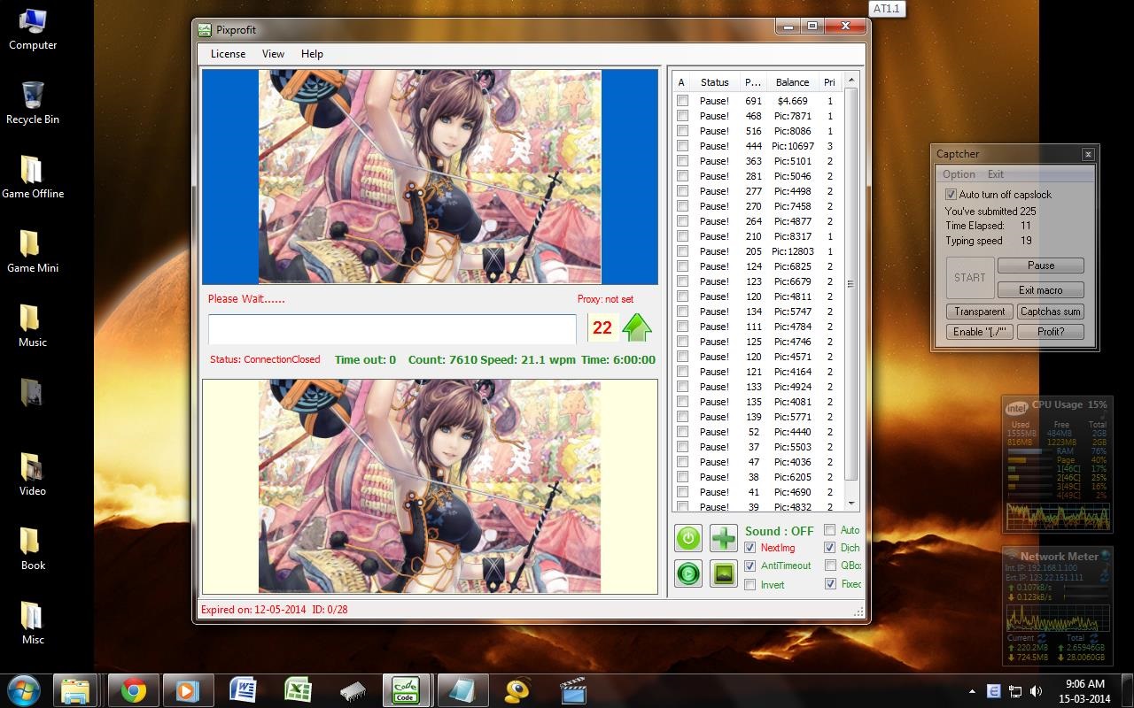Select the Misc folder on desktop
1134x708 pixels.
(x=33, y=622)
